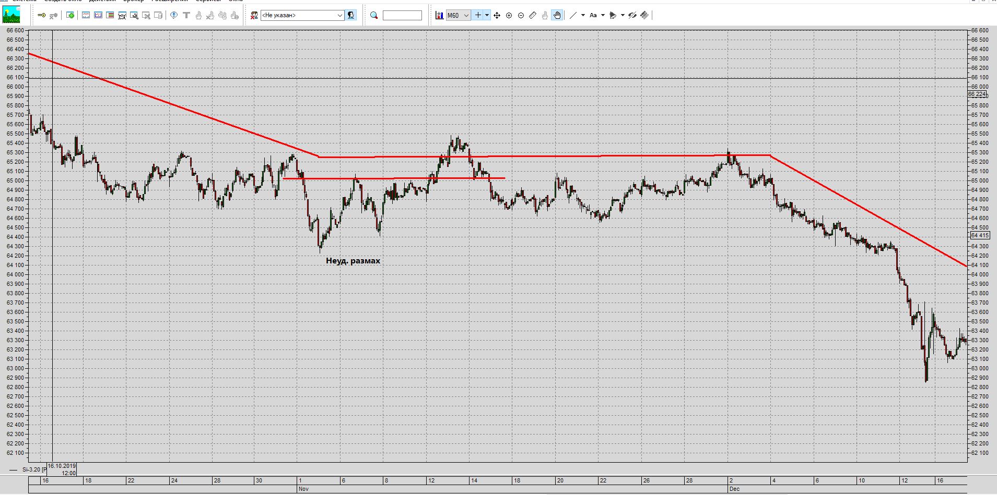Open the 'Не указан' account dropdown
Screen dimensions: 997x495
tap(302, 16)
